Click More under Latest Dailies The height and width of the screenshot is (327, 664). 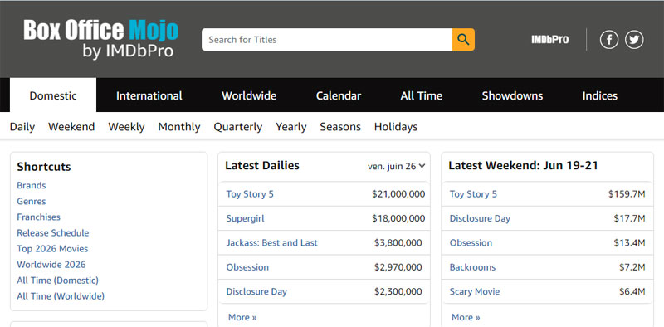(242, 317)
